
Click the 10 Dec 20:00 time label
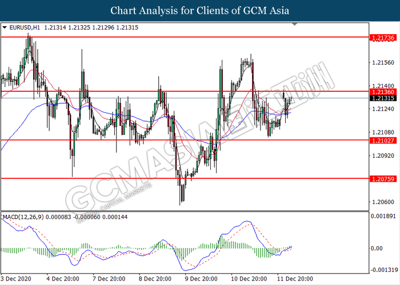tap(249, 279)
